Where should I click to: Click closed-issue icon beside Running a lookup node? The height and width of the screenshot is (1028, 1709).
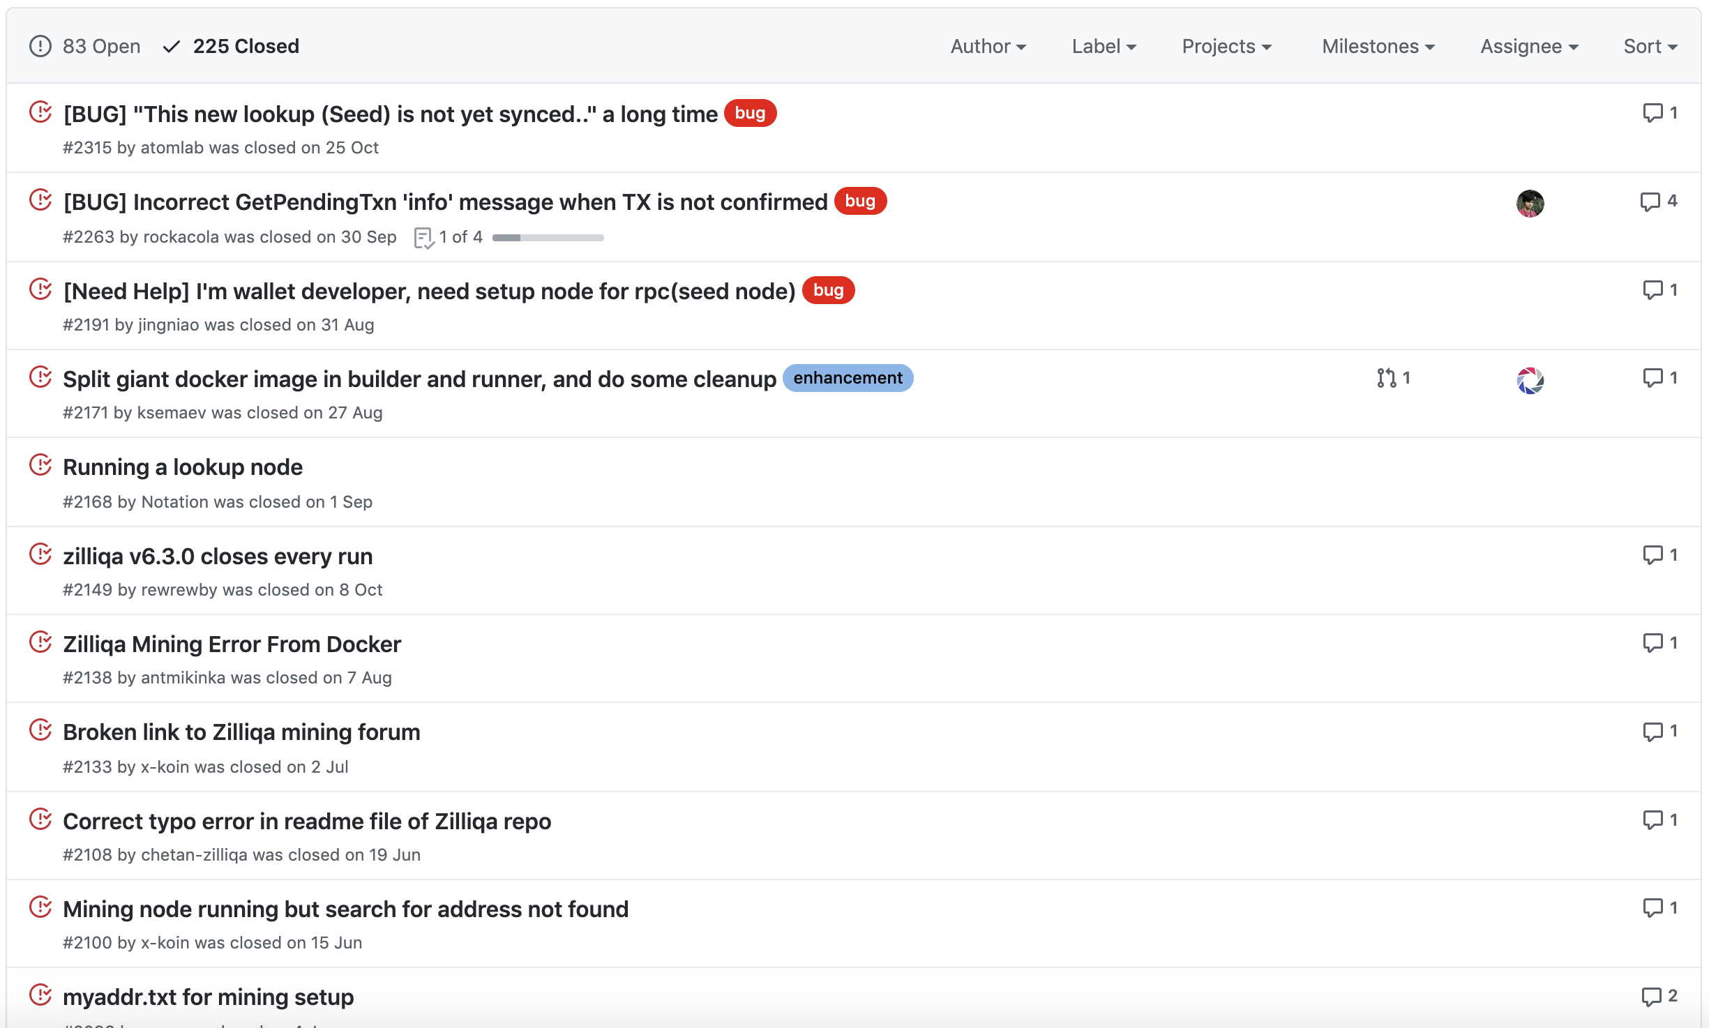40,465
